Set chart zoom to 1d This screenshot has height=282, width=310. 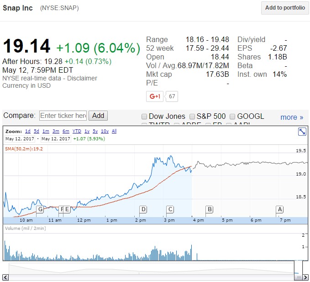point(28,131)
